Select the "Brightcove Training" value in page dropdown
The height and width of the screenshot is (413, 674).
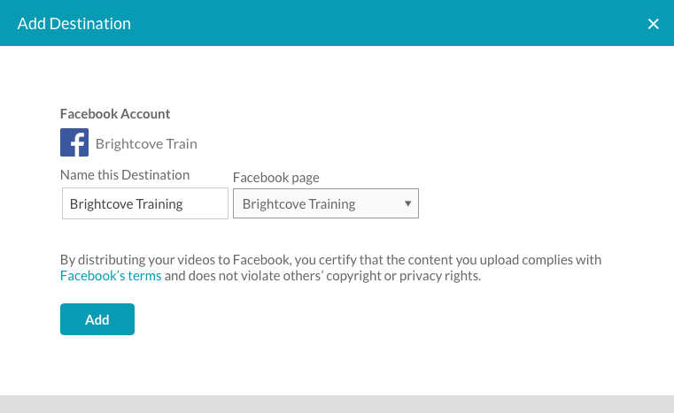pyautogui.click(x=298, y=203)
